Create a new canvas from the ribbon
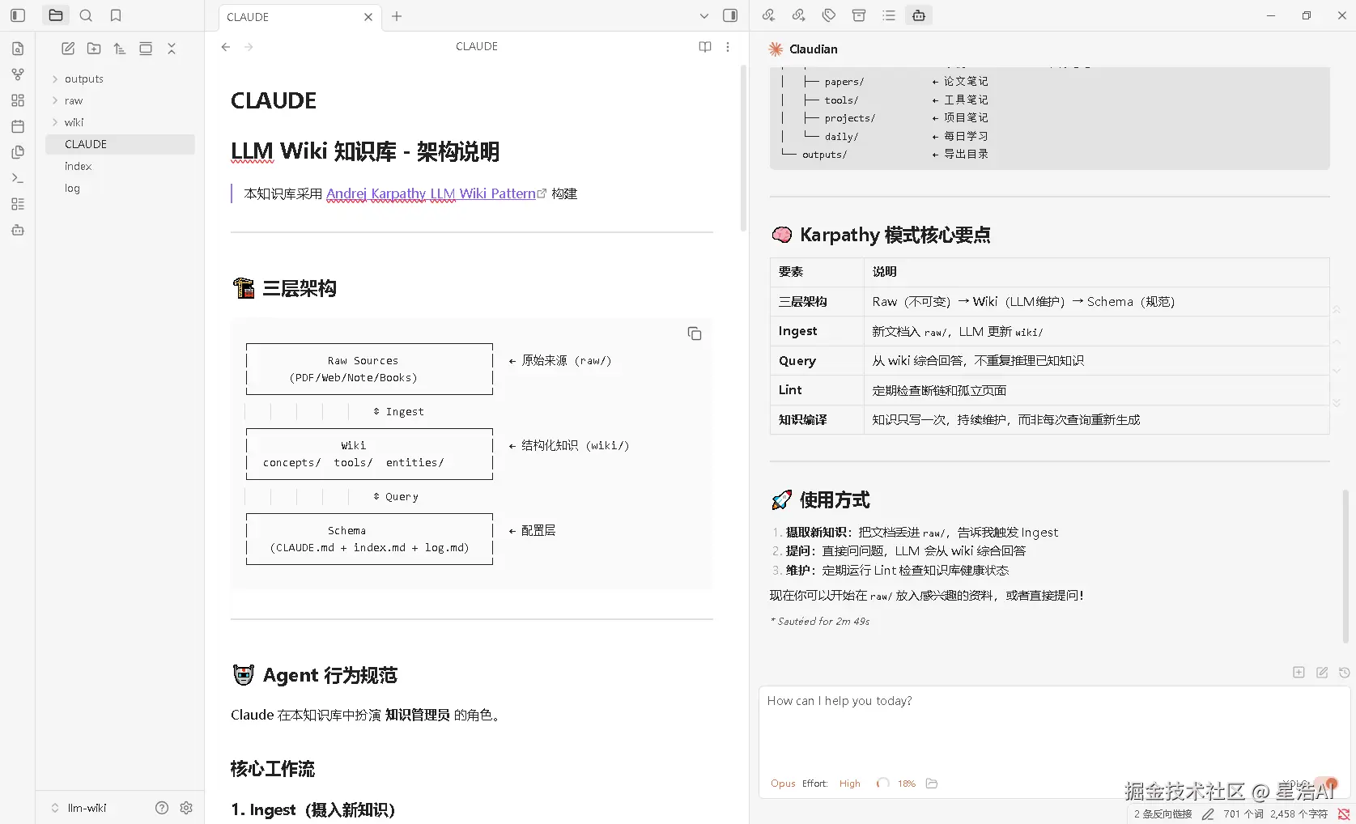The width and height of the screenshot is (1356, 824). coord(18,100)
